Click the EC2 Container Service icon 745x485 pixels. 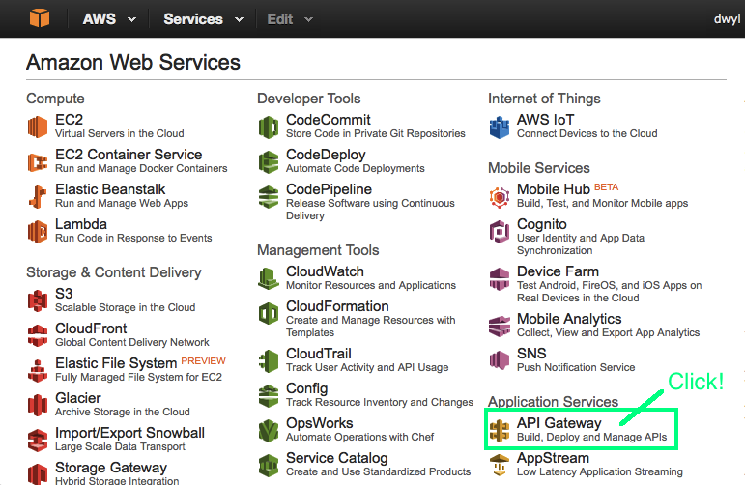[38, 162]
